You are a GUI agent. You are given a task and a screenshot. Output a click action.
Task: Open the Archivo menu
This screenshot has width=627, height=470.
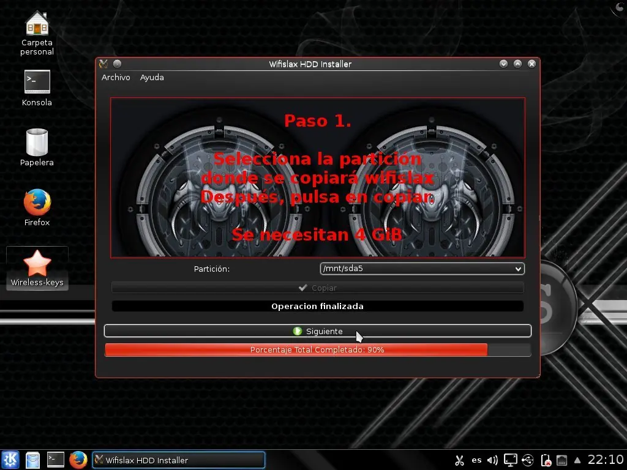coord(116,78)
